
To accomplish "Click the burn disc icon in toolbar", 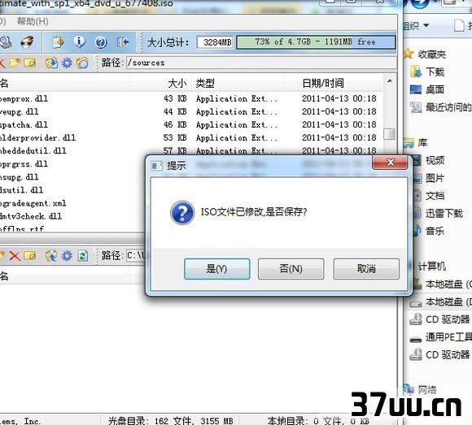I will (27, 42).
